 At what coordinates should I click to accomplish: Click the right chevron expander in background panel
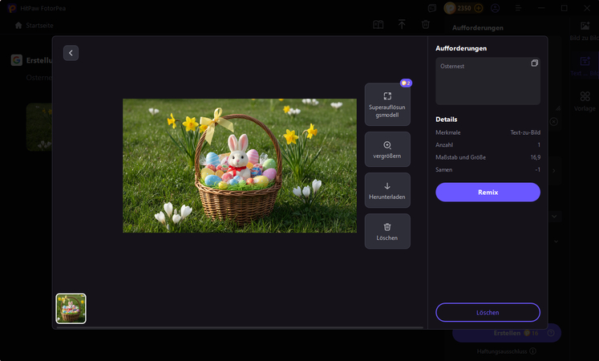pyautogui.click(x=554, y=171)
